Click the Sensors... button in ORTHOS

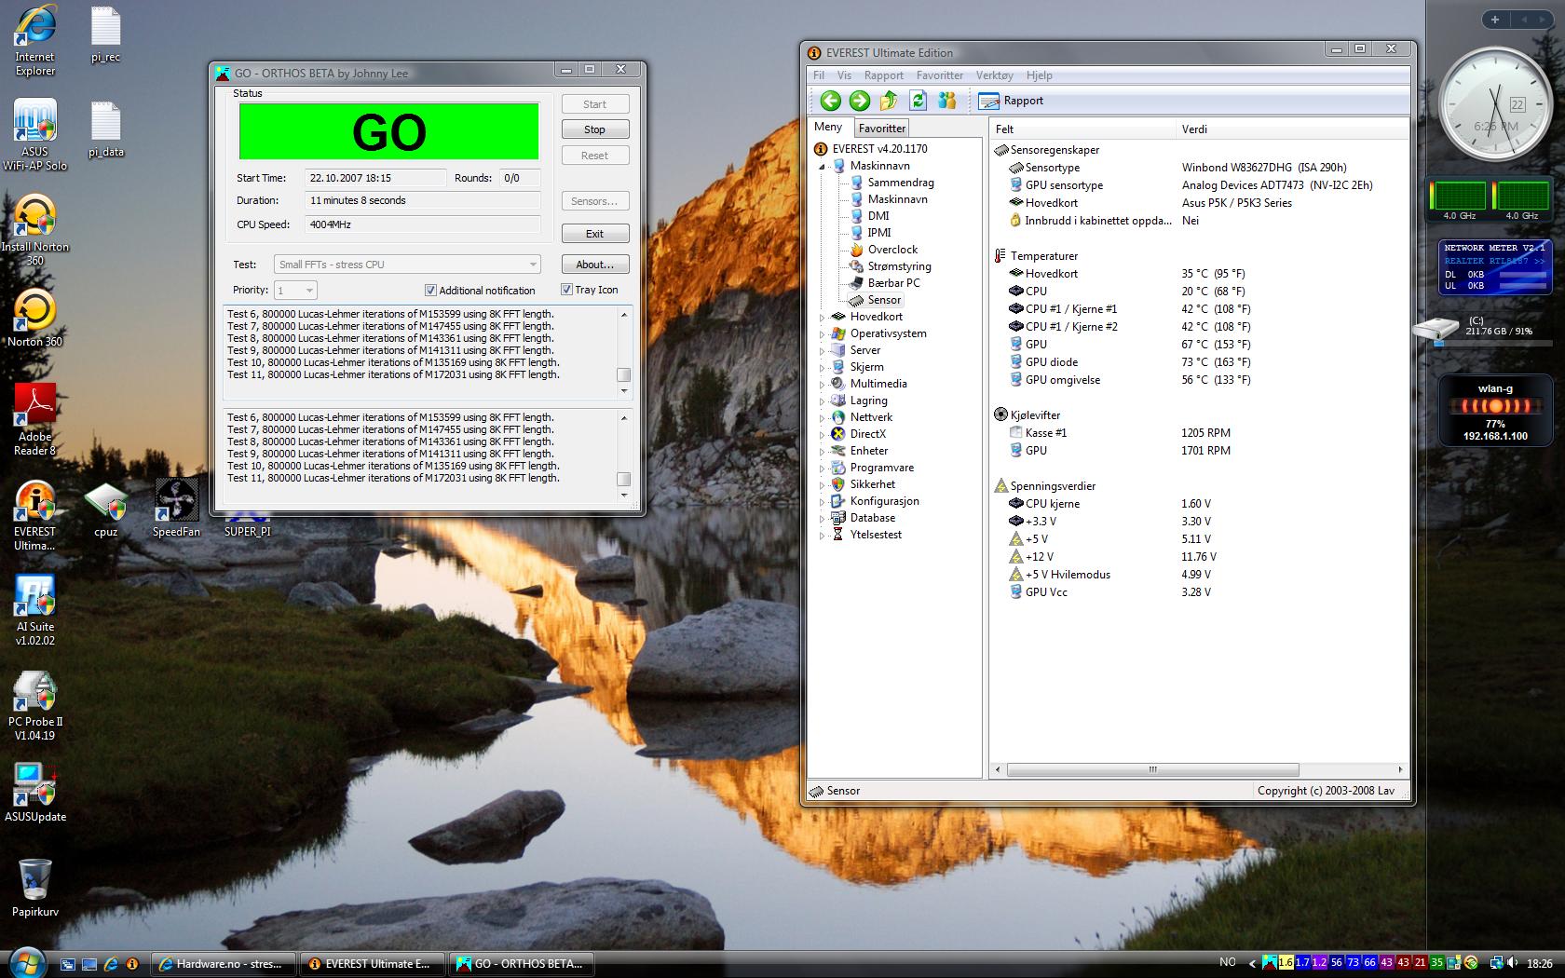(594, 201)
